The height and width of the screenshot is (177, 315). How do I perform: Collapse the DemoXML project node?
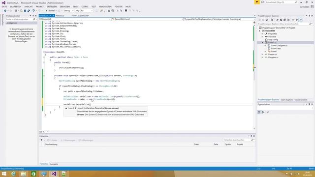[x=259, y=31]
